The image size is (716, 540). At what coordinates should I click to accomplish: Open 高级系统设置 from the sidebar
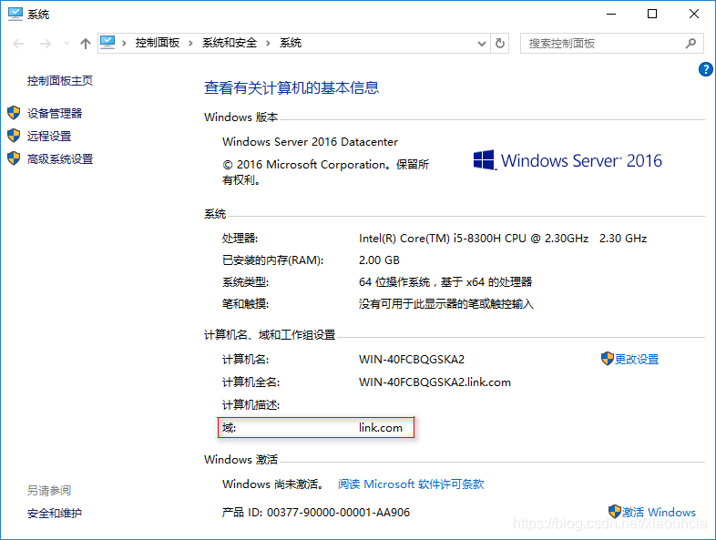[60, 158]
